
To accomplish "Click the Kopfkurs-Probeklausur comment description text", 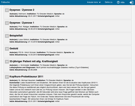I will [x=54, y=91].
